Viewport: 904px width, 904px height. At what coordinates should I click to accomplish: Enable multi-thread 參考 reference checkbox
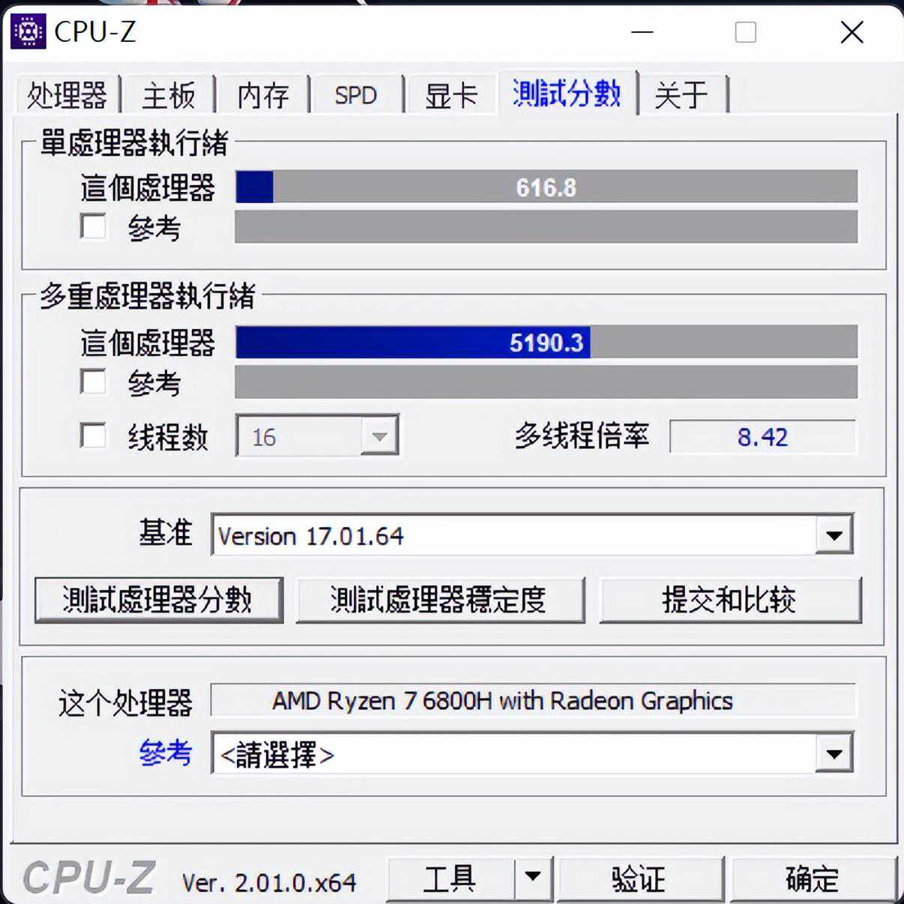pos(93,381)
